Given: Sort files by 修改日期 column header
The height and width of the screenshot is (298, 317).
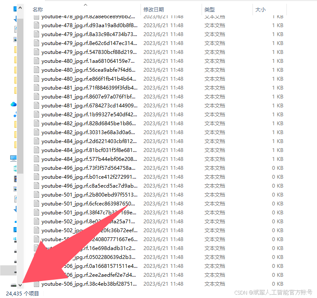Looking at the screenshot, I should 154,9.
